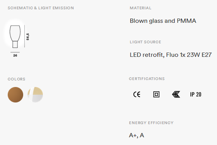Click the LED retrofit, Fluo 1x 23W E27 text
This screenshot has width=217, height=145.
click(171, 55)
